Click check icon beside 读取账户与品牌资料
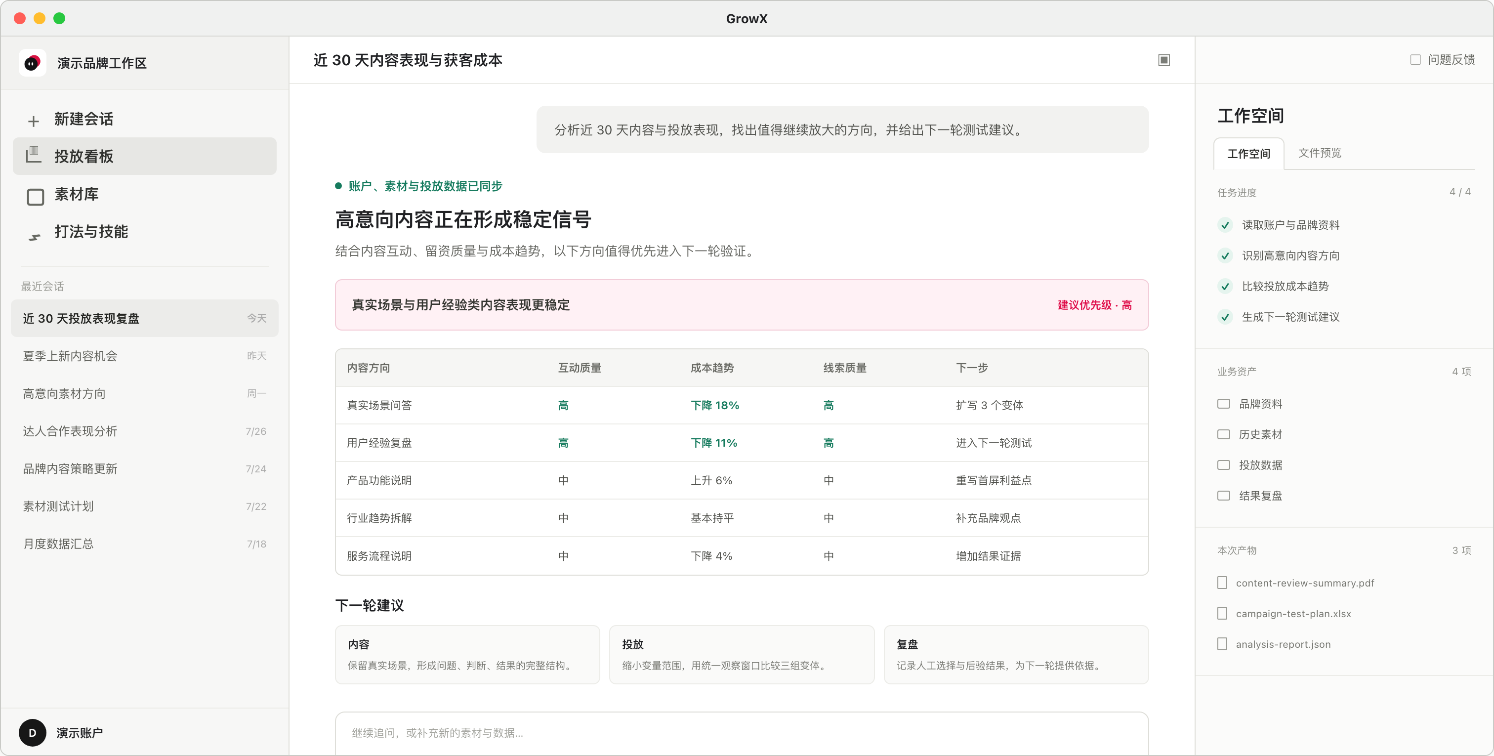The width and height of the screenshot is (1494, 756). coord(1225,225)
